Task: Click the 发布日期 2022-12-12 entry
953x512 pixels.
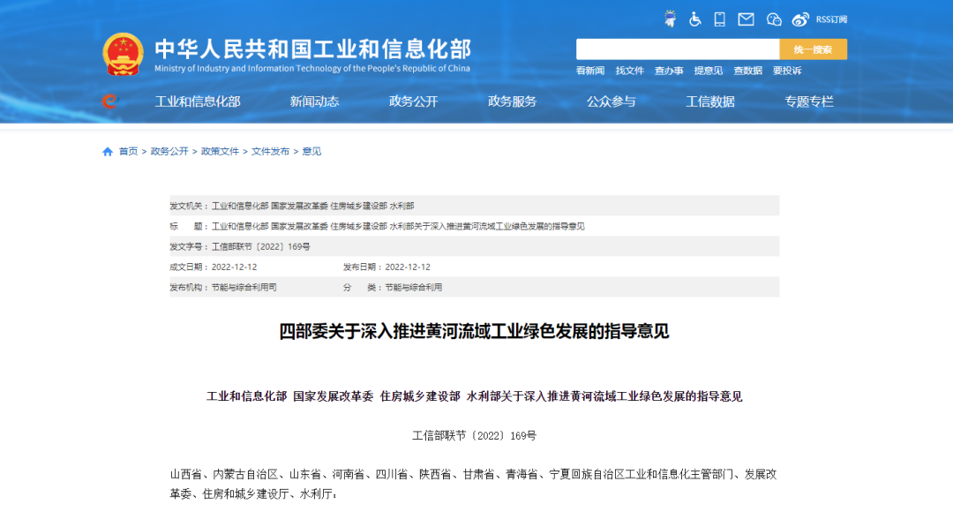Action: coord(386,267)
